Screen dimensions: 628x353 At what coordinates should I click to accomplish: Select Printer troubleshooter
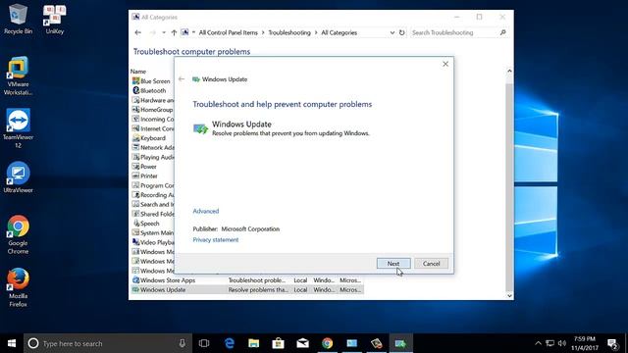click(x=145, y=176)
